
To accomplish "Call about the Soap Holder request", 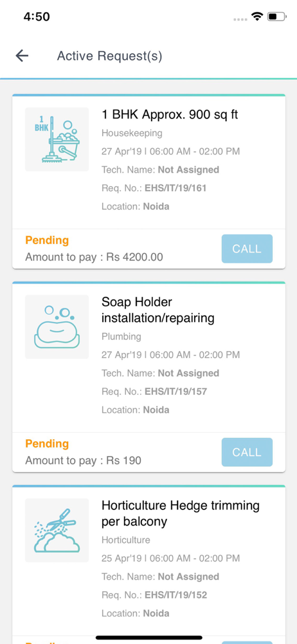I will tap(247, 452).
